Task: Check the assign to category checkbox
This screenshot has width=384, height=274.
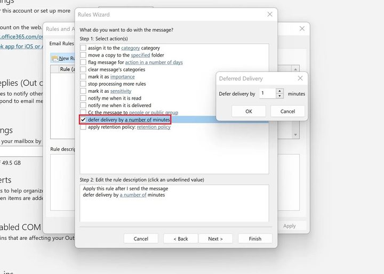Action: 83,48
